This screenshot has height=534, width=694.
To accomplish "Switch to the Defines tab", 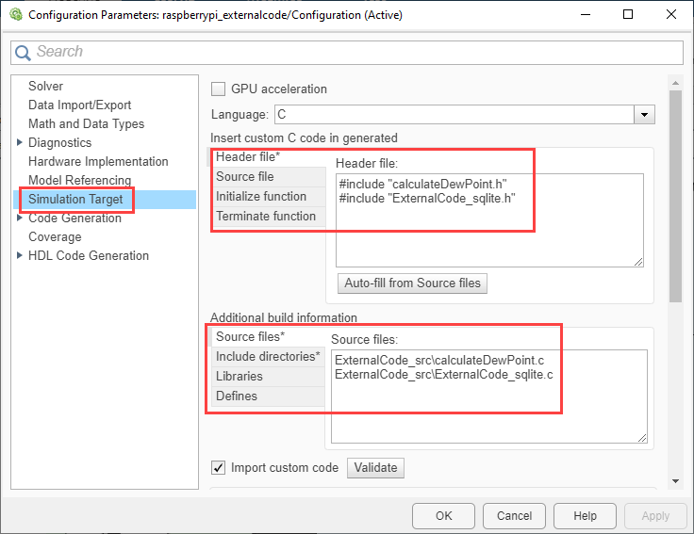I will [237, 396].
